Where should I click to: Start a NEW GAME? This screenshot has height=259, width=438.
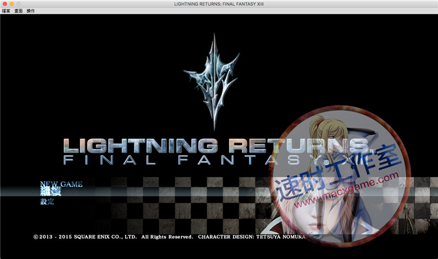click(x=61, y=184)
